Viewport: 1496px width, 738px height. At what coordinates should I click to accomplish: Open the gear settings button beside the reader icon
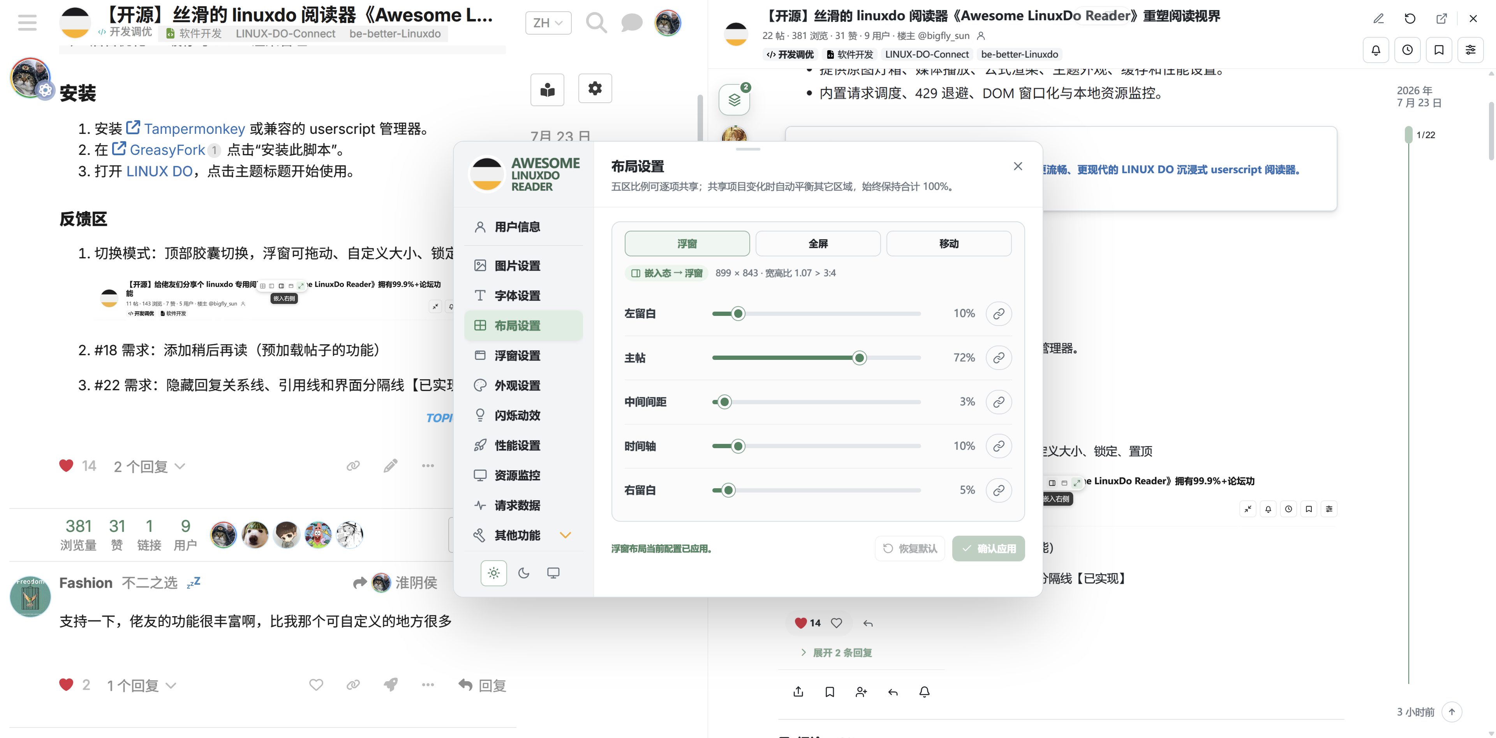coord(595,88)
